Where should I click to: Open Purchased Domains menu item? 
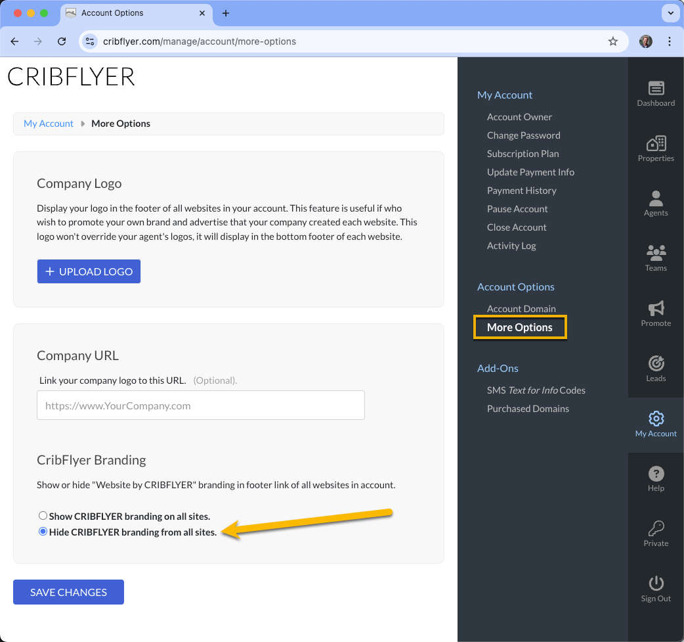click(528, 409)
